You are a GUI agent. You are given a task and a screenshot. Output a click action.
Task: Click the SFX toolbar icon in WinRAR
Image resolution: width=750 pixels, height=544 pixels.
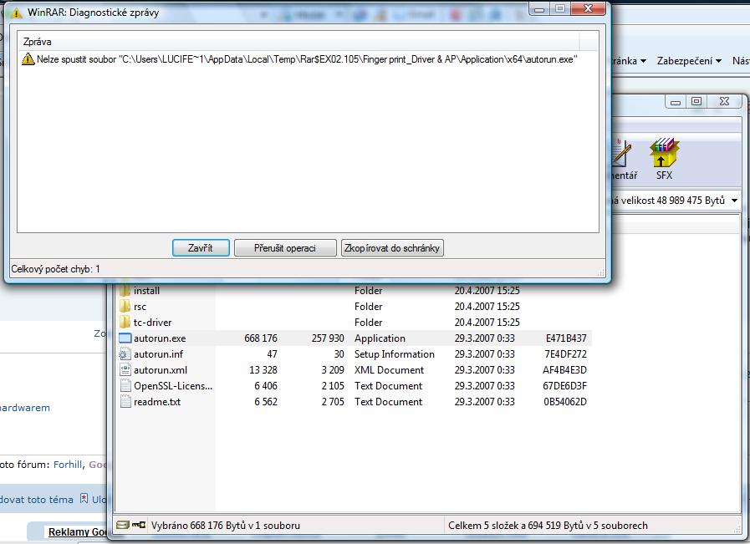click(x=664, y=159)
